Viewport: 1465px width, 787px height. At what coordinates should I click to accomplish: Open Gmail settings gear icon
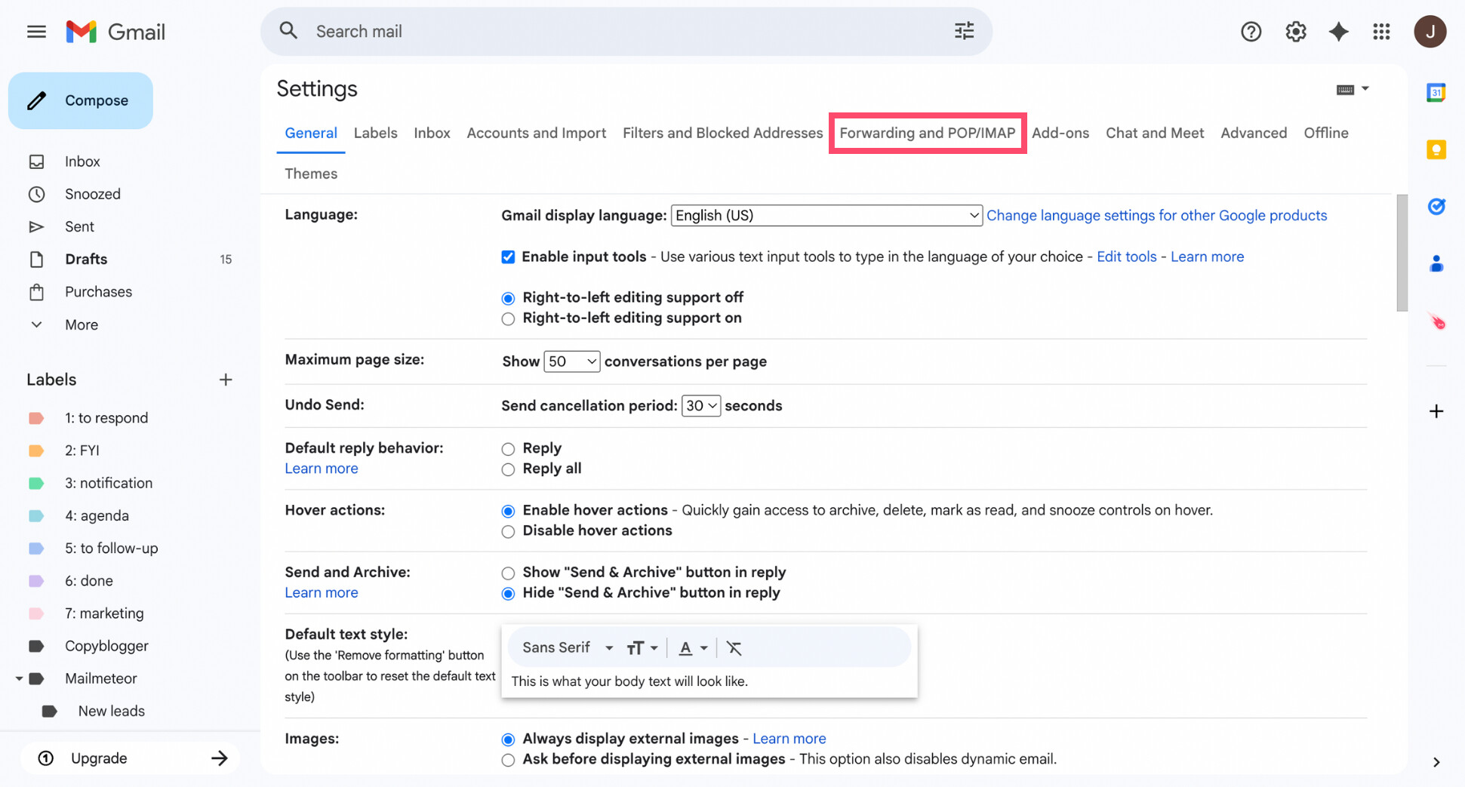click(x=1295, y=31)
